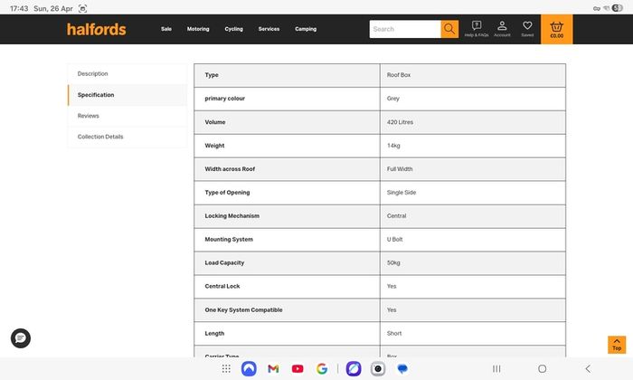
Task: Click the 'Central' locking mechanism value
Action: [396, 215]
